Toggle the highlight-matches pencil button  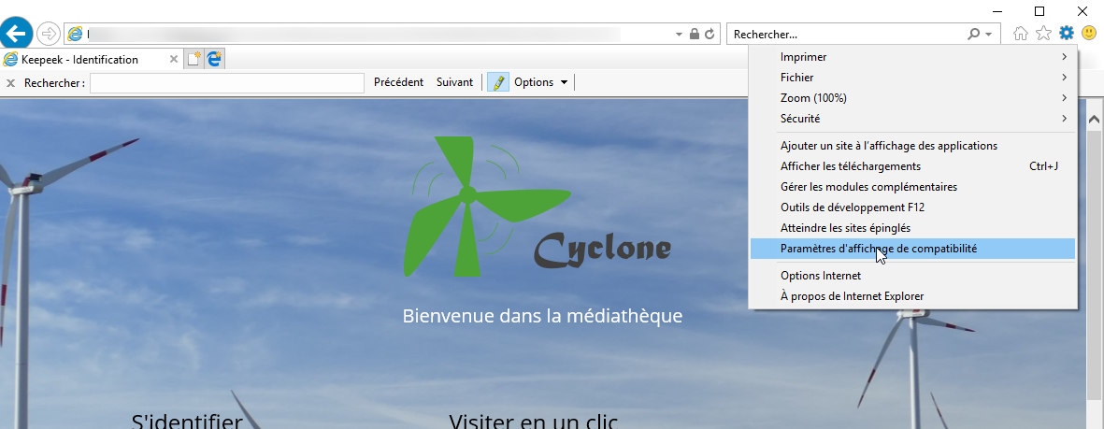(x=498, y=82)
